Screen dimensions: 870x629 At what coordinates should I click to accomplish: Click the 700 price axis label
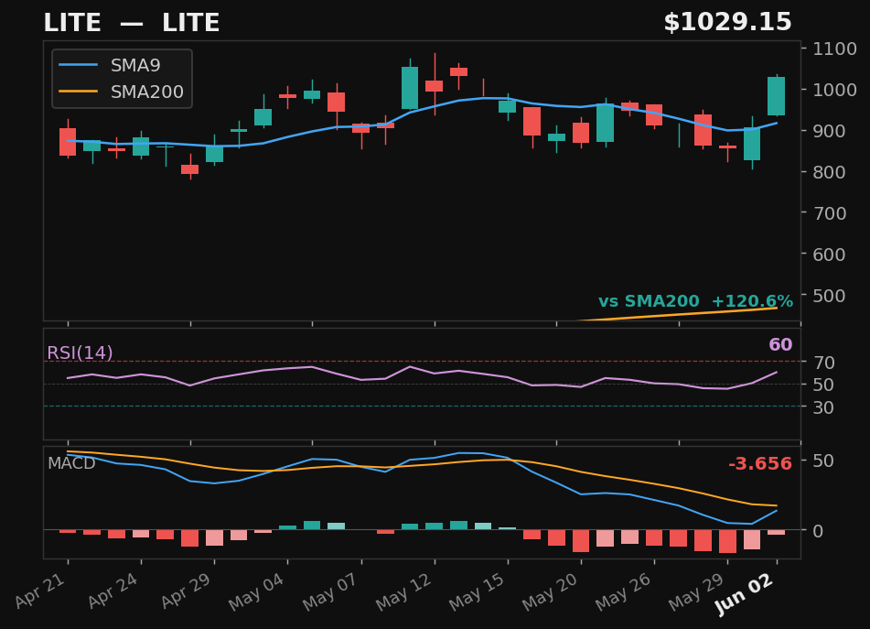[830, 213]
